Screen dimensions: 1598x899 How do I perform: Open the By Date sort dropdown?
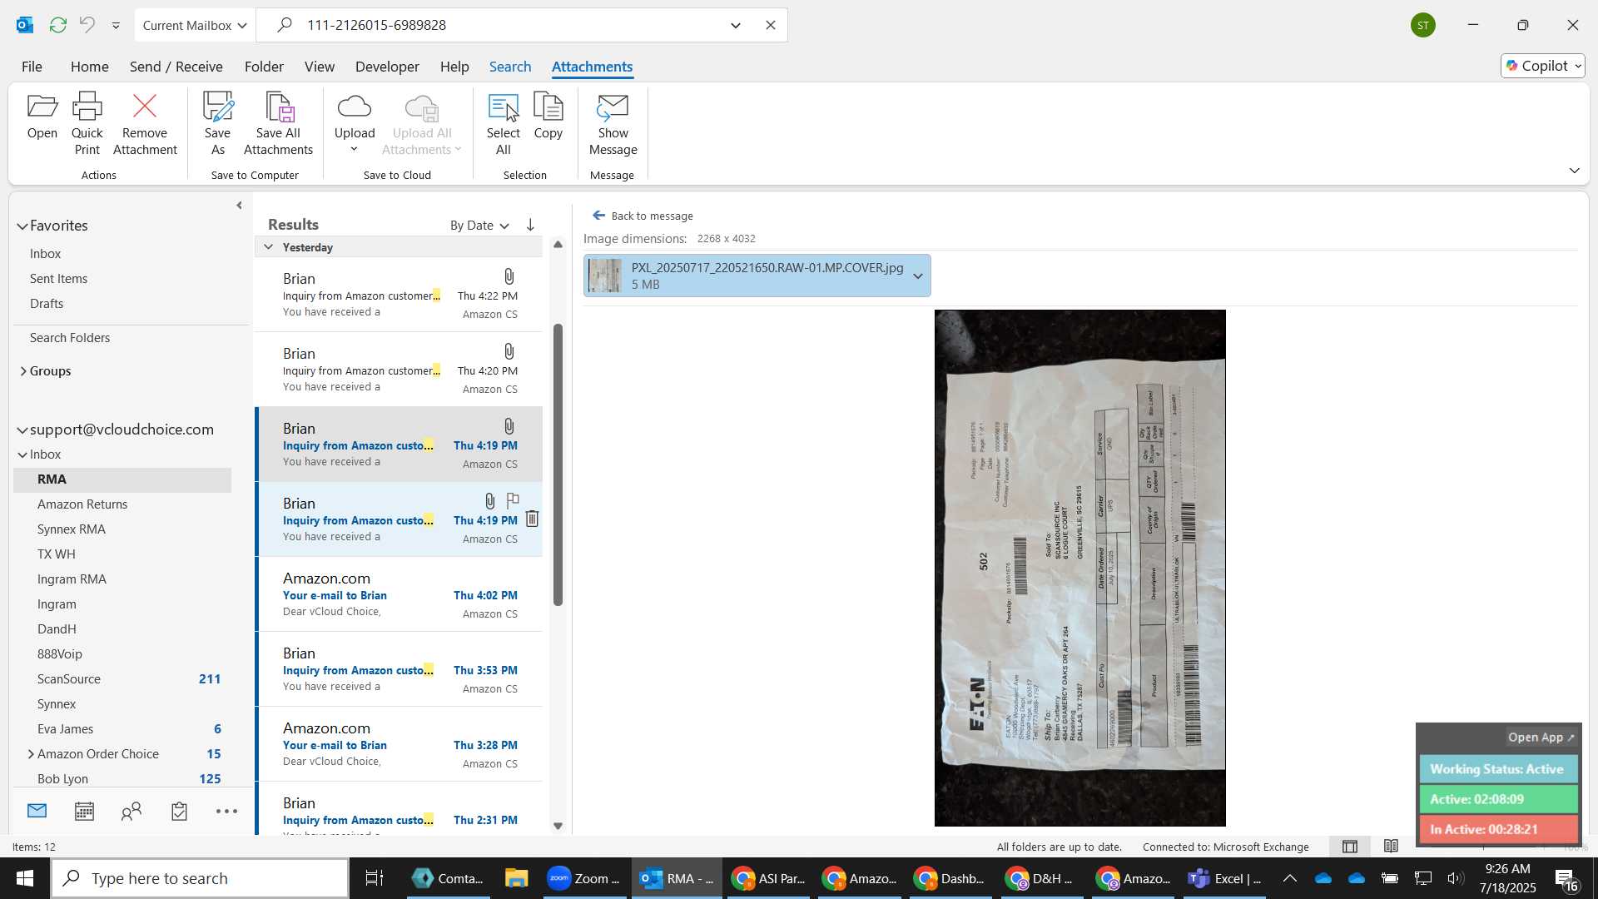click(x=479, y=226)
